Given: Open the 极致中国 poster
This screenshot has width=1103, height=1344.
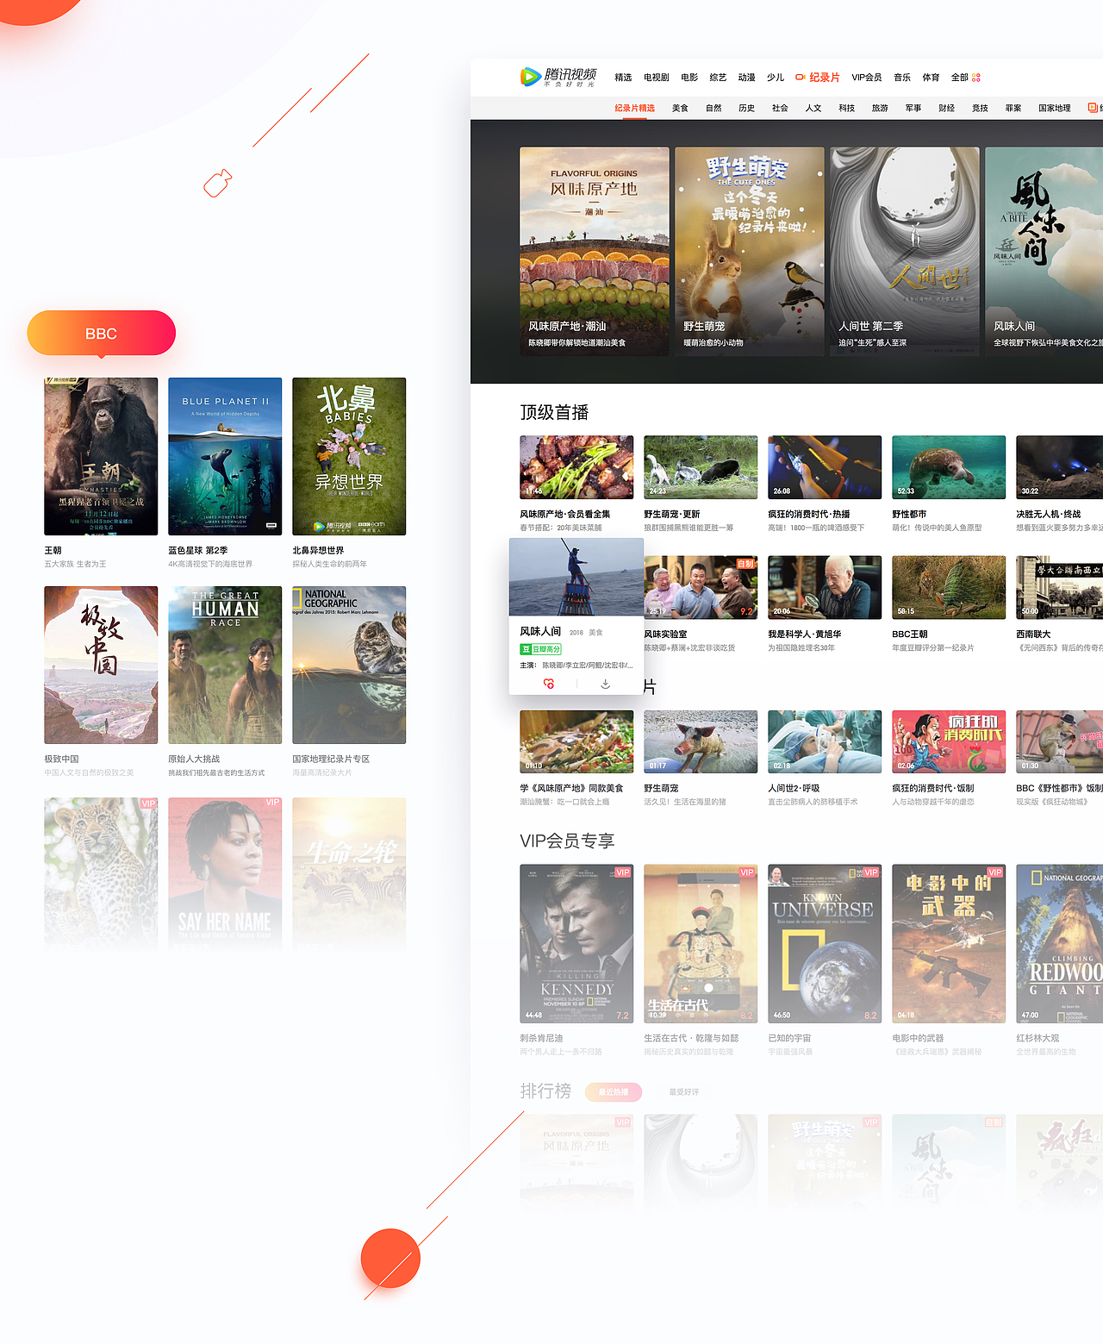Looking at the screenshot, I should [x=101, y=665].
